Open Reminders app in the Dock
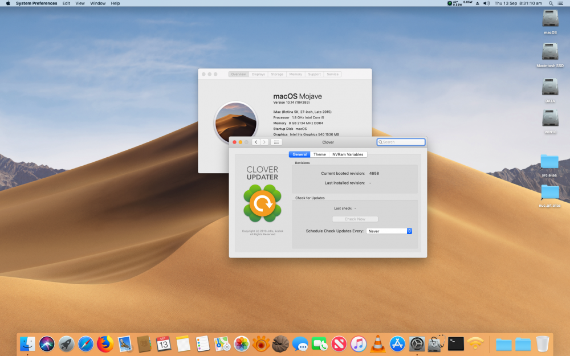This screenshot has width=570, height=356. (x=202, y=343)
